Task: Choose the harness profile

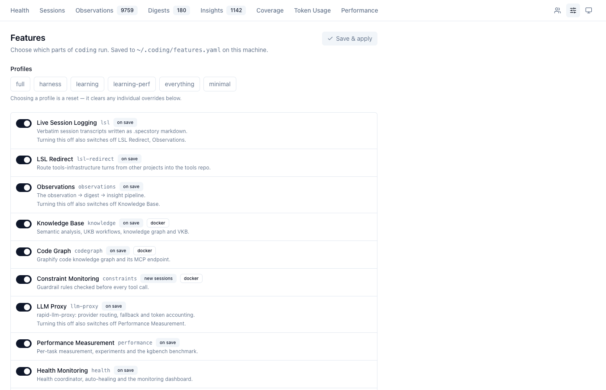Action: (50, 84)
